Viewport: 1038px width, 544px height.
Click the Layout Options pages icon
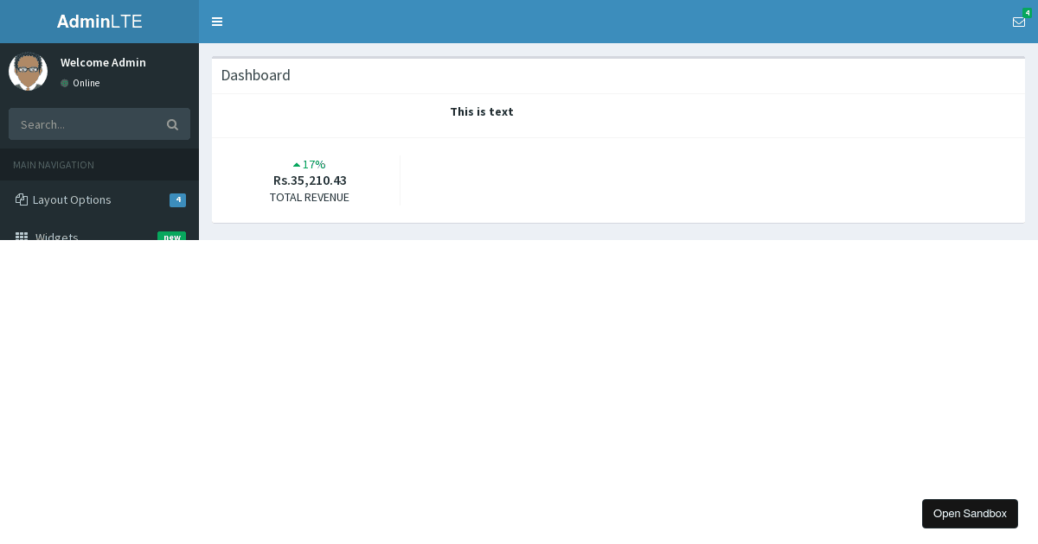[x=22, y=199]
